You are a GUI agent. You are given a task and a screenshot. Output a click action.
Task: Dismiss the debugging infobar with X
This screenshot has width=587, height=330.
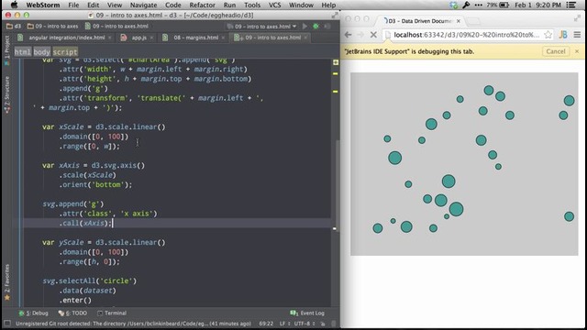pos(577,51)
